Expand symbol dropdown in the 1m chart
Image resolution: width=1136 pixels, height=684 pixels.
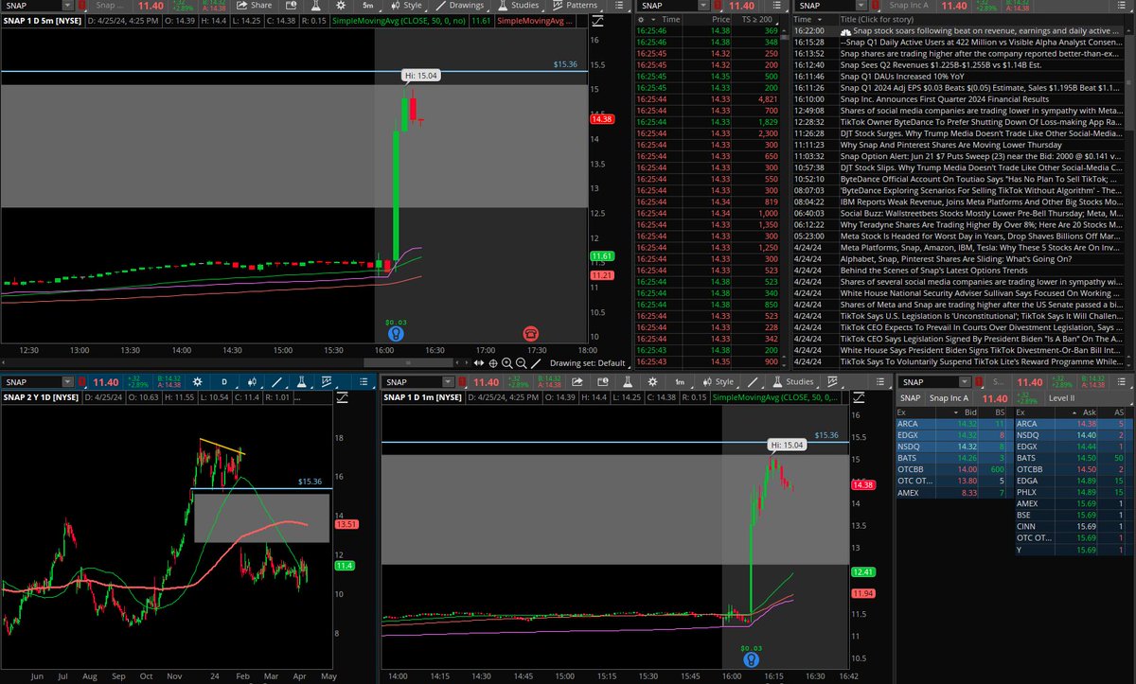449,381
